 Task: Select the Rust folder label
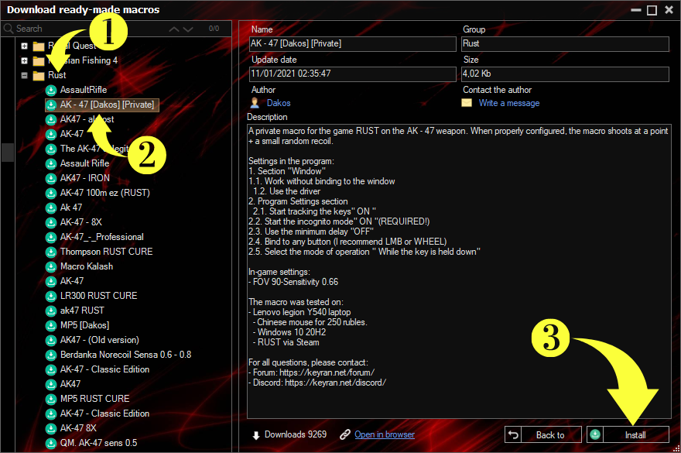(57, 75)
